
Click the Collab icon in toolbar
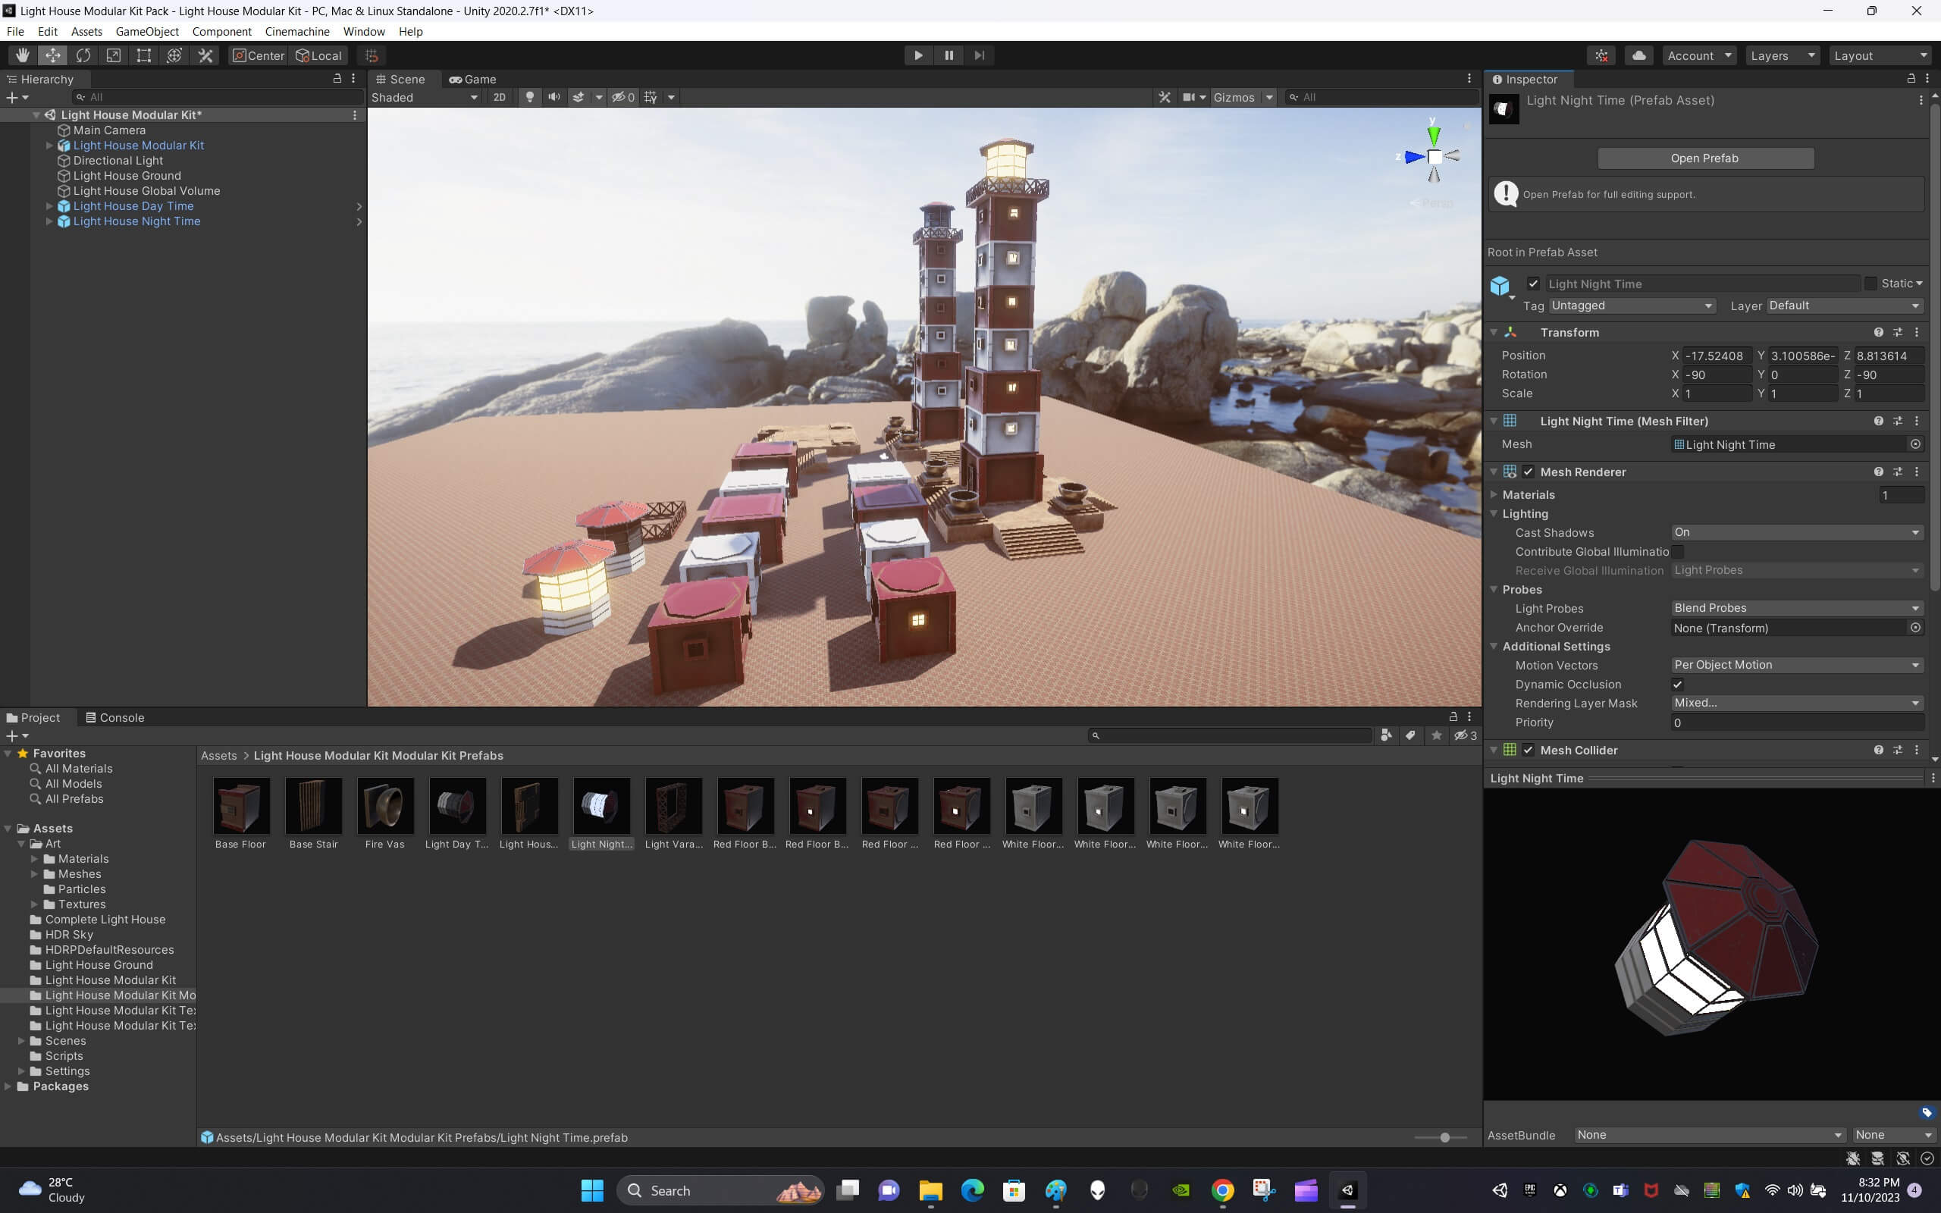coord(1601,55)
